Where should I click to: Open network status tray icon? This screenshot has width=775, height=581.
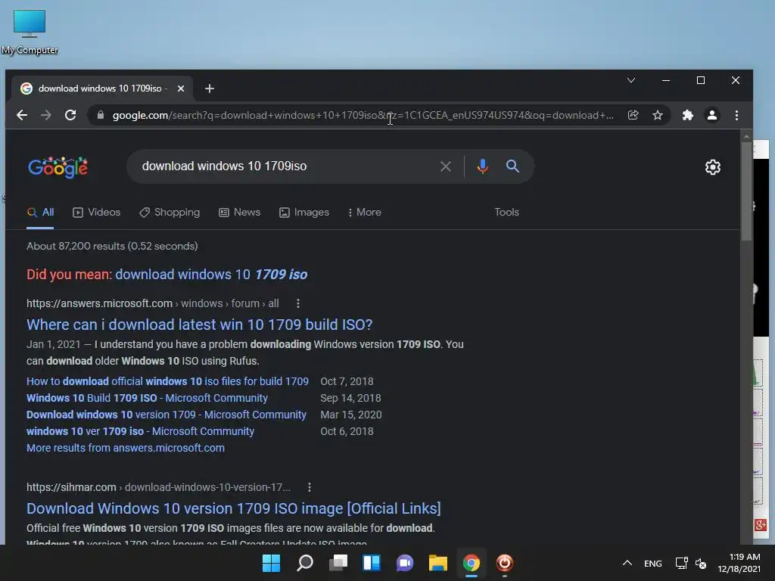[x=681, y=563]
